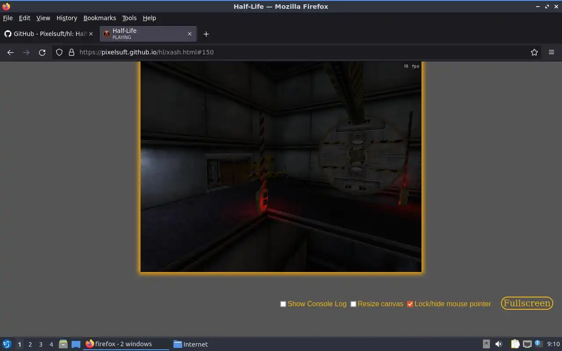This screenshot has height=351, width=562.
Task: Open the file manager taskbar icon
Action: [63, 344]
